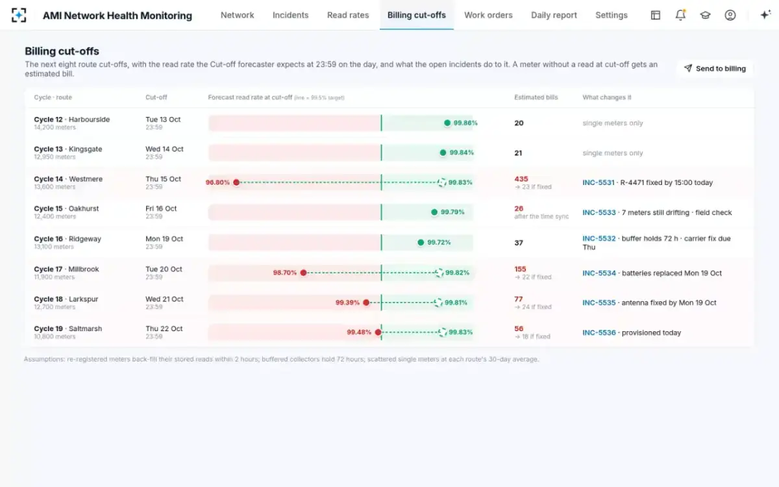
Task: Click the 99.79% forecast dot for Oakhurst
Action: pos(434,212)
